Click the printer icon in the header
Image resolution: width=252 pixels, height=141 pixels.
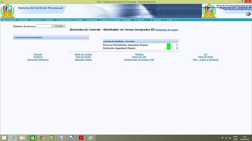coord(248,13)
